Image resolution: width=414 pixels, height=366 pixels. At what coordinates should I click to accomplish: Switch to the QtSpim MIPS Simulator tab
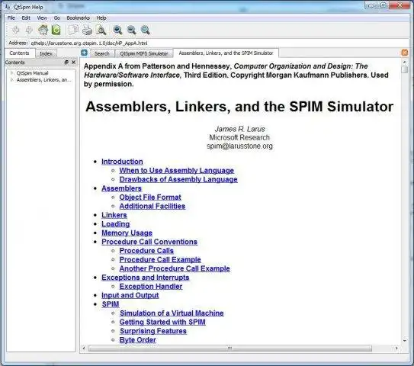click(144, 53)
